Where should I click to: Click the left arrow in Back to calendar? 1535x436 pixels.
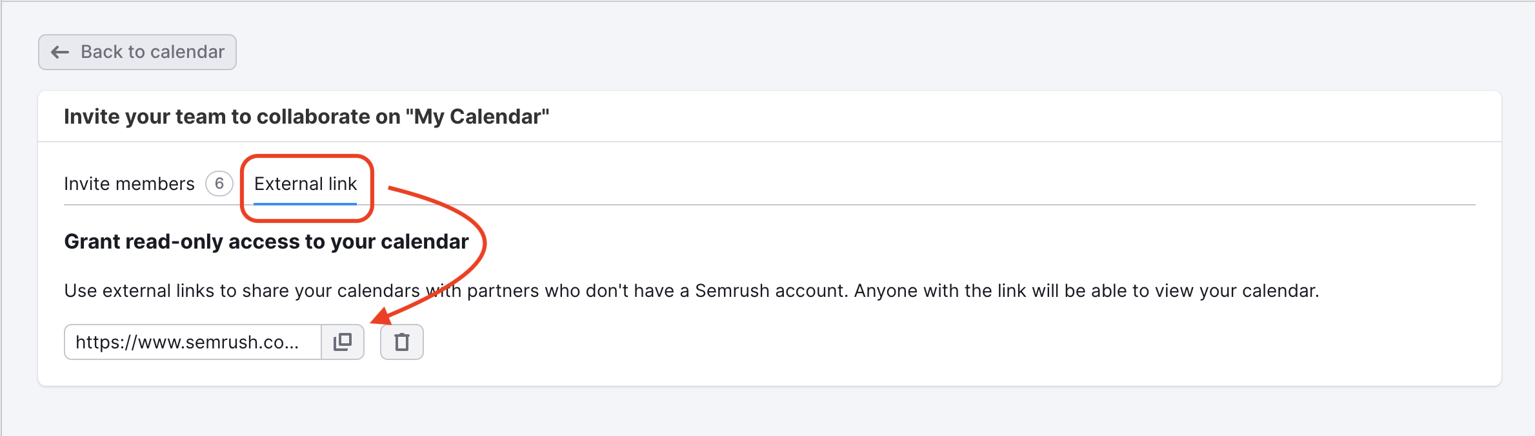pyautogui.click(x=60, y=52)
